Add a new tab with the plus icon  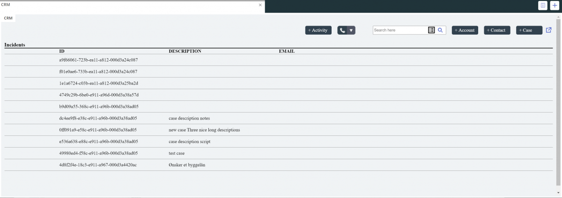click(555, 5)
